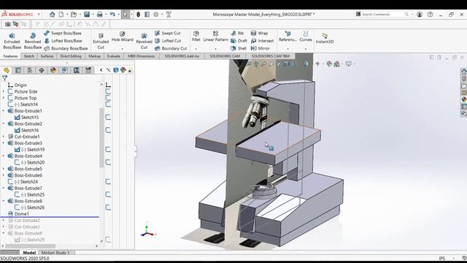The height and width of the screenshot is (263, 467).
Task: Select Picture Top in feature tree
Action: 26,98
